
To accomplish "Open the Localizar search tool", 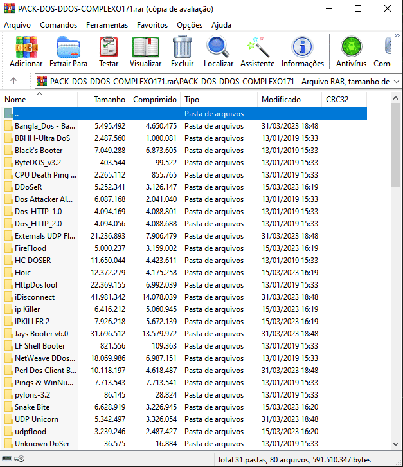I will coord(219,51).
